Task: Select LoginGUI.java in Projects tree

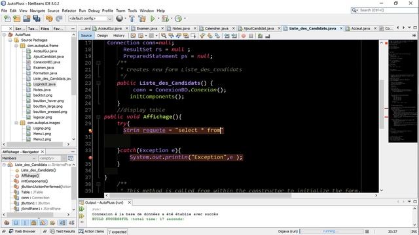Action: (x=44, y=84)
